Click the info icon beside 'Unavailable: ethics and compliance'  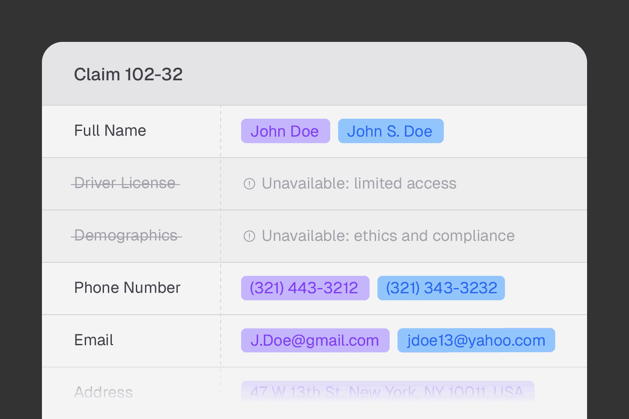pos(249,236)
